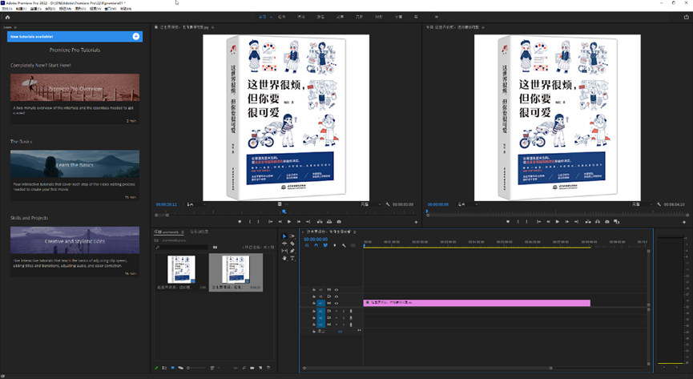Viewport: 693px width, 379px height.
Task: Switch Project panel to list view
Action: click(x=164, y=368)
